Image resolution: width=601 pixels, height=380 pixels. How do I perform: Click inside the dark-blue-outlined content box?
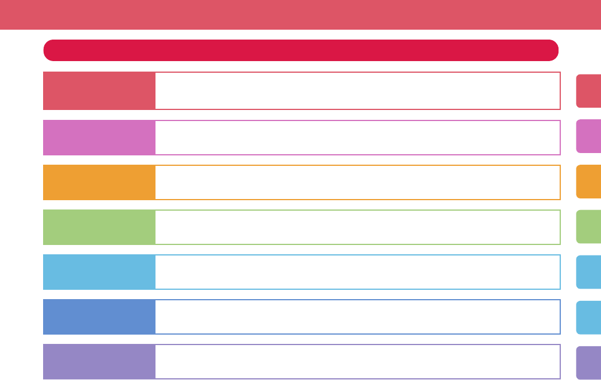click(x=358, y=317)
